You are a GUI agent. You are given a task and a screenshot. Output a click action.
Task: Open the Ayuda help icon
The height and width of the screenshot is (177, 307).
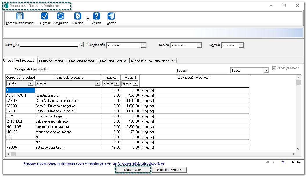click(x=96, y=16)
